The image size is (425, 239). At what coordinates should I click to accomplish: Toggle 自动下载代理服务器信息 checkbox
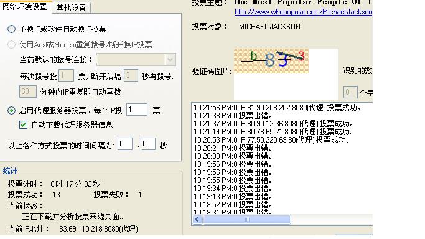click(x=23, y=125)
